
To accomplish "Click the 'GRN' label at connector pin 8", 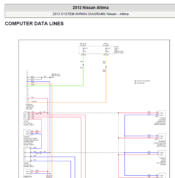I will pyautogui.click(x=33, y=85).
